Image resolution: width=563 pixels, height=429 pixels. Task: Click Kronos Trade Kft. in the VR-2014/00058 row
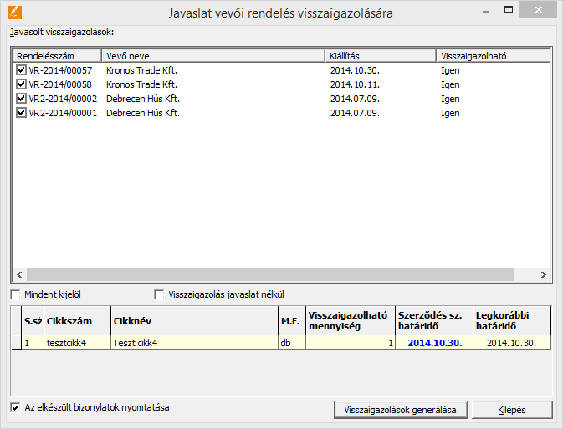pos(142,84)
